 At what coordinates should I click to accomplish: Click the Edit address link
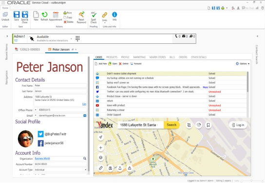(84, 104)
